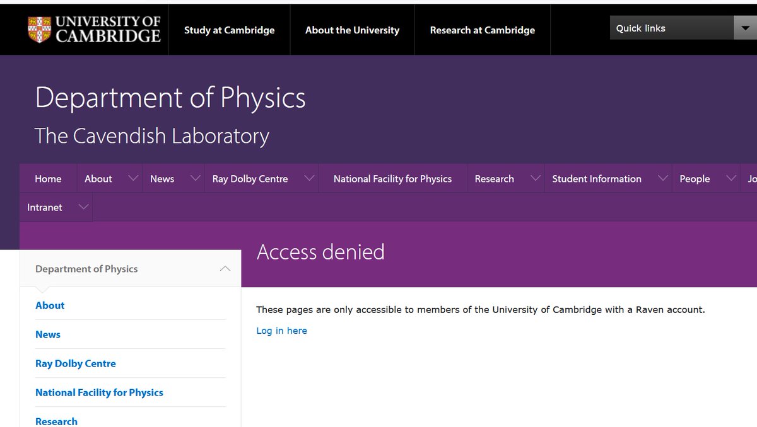Open the Intranet navigation item
Screen dimensions: 757x427
(x=45, y=207)
